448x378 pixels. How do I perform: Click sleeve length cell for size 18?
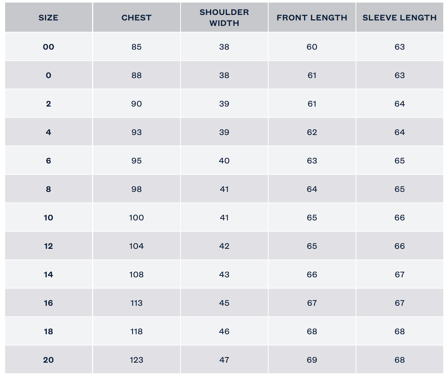[399, 331]
